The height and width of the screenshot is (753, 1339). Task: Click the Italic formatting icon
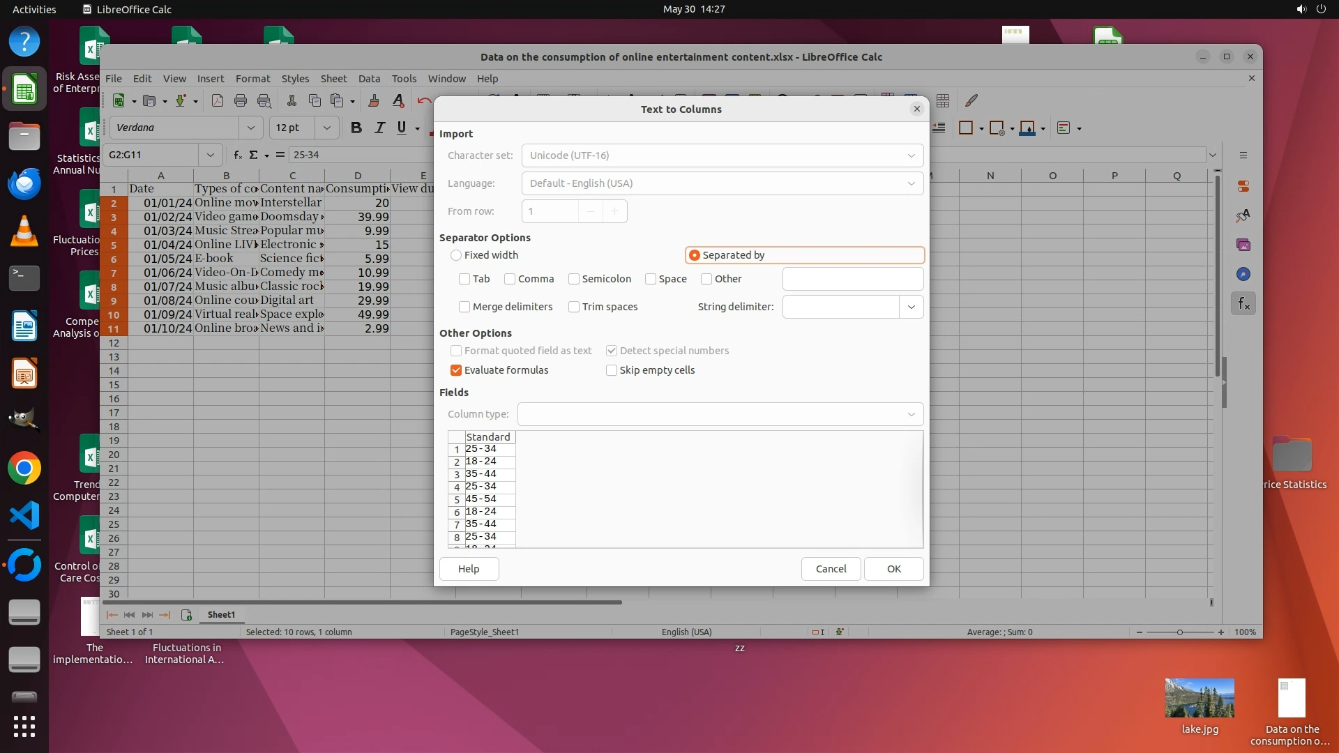pos(379,128)
